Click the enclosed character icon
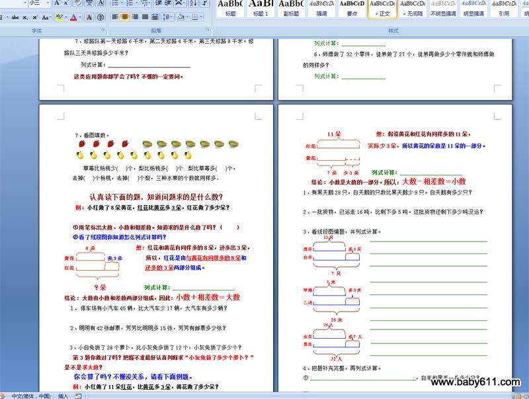 click(101, 17)
